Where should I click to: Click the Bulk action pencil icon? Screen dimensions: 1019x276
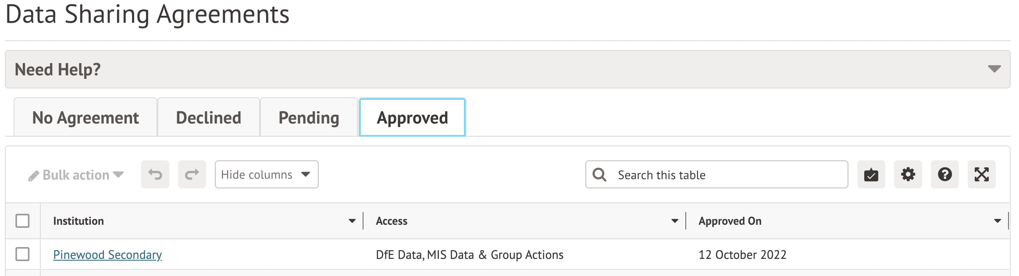pos(34,176)
